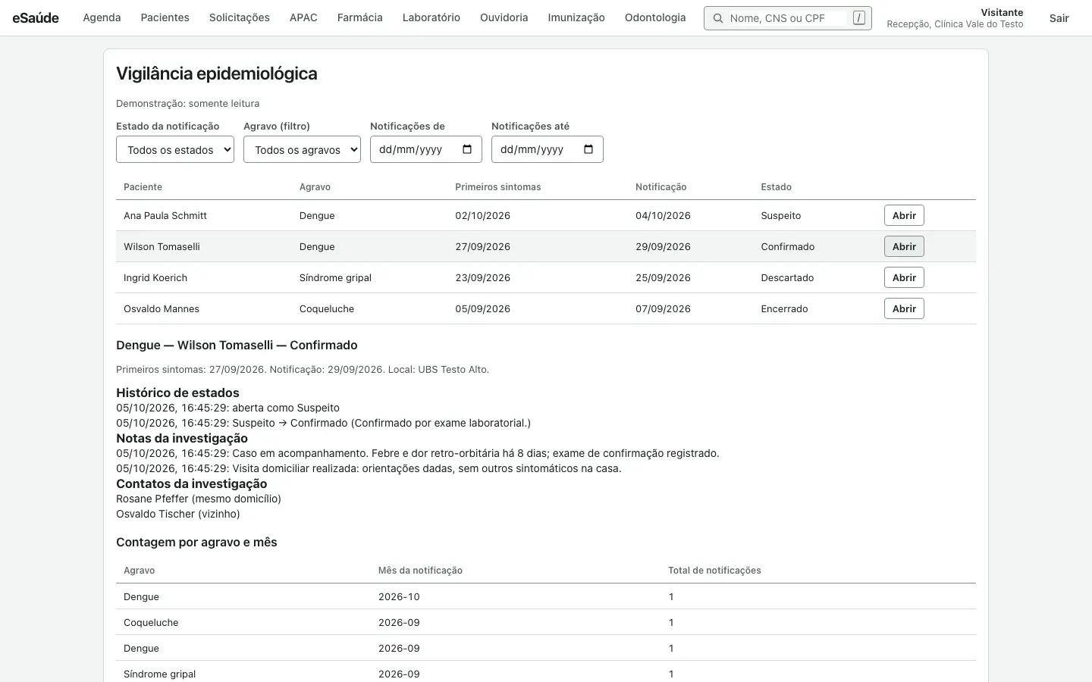Click the Primeiros sintomas column header
This screenshot has width=1092, height=682.
pos(498,187)
